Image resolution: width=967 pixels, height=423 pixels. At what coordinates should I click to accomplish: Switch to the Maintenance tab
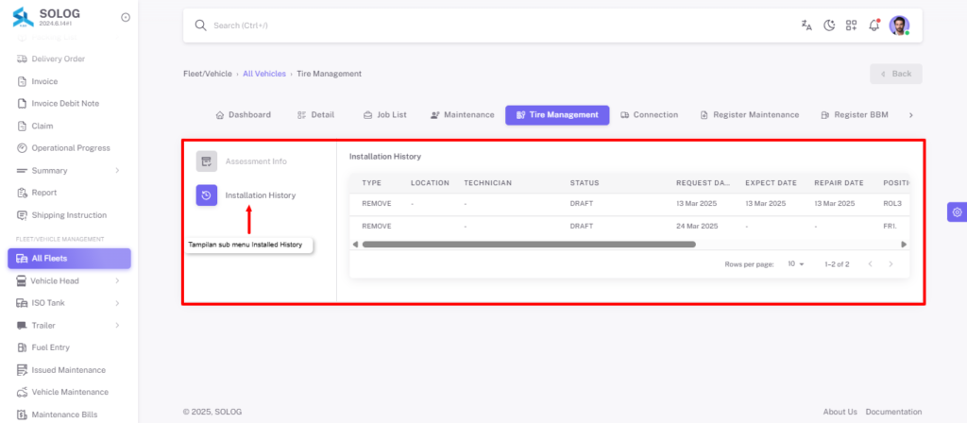[463, 114]
